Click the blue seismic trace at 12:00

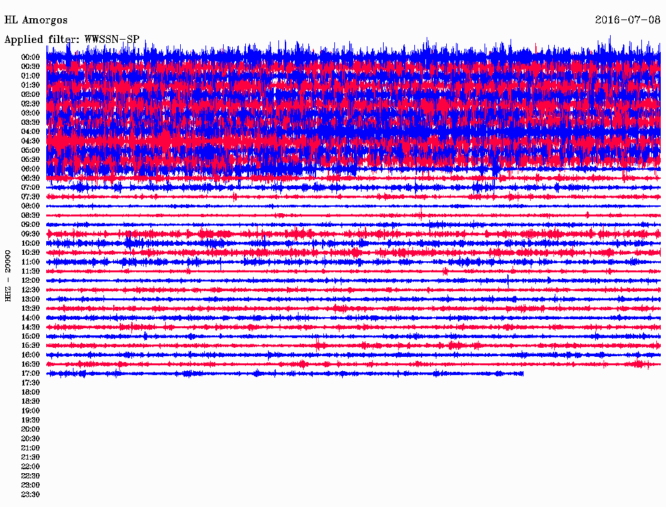(353, 281)
